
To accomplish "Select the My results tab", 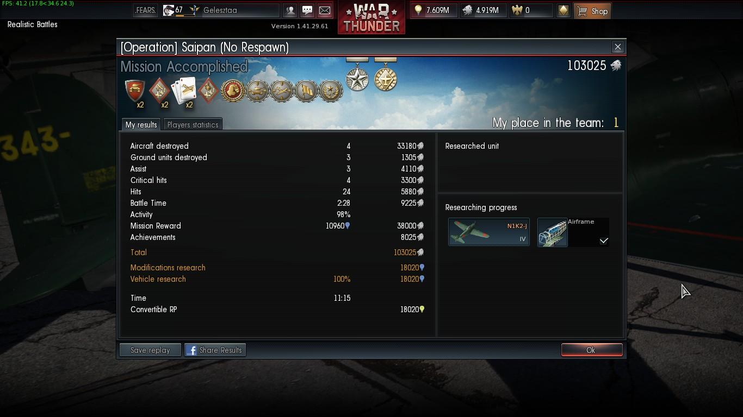I will tap(141, 124).
